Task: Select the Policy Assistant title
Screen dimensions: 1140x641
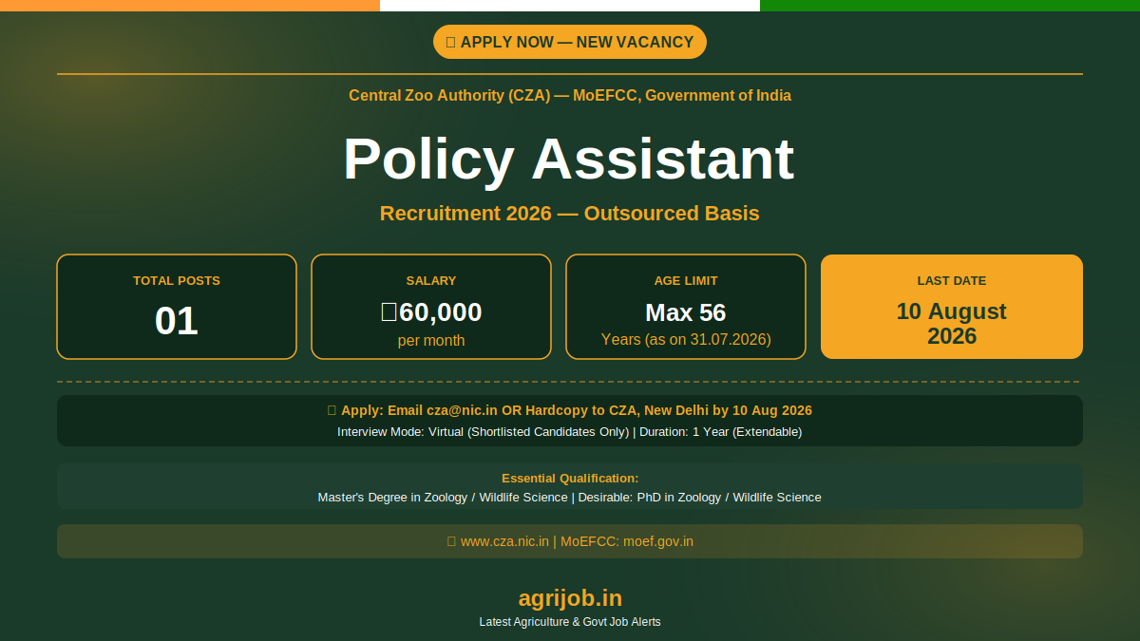Action: pos(569,159)
